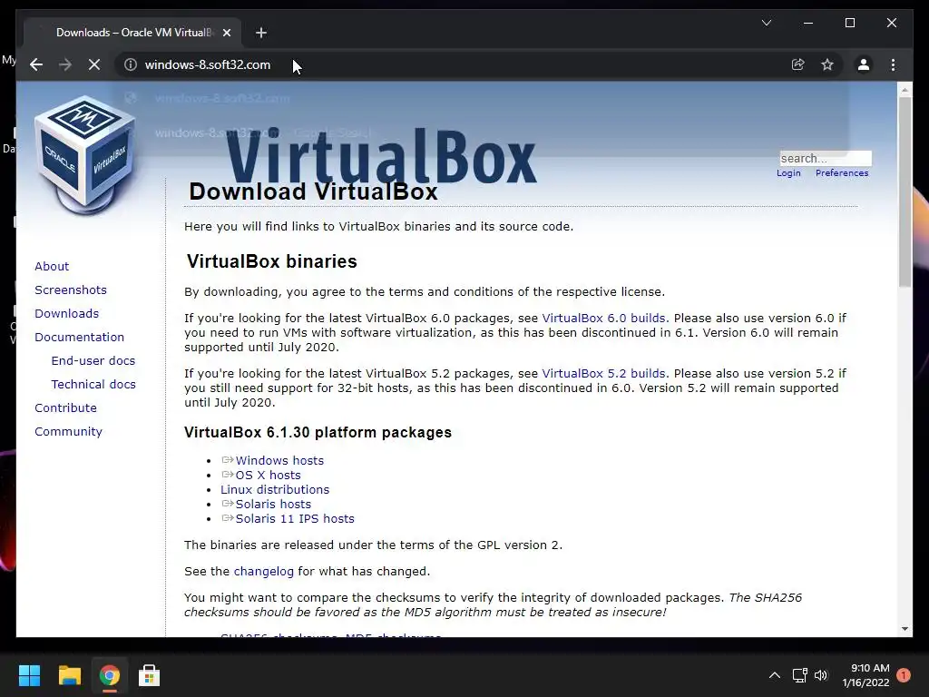929x697 pixels.
Task: Open the Preferences link
Action: (x=842, y=173)
